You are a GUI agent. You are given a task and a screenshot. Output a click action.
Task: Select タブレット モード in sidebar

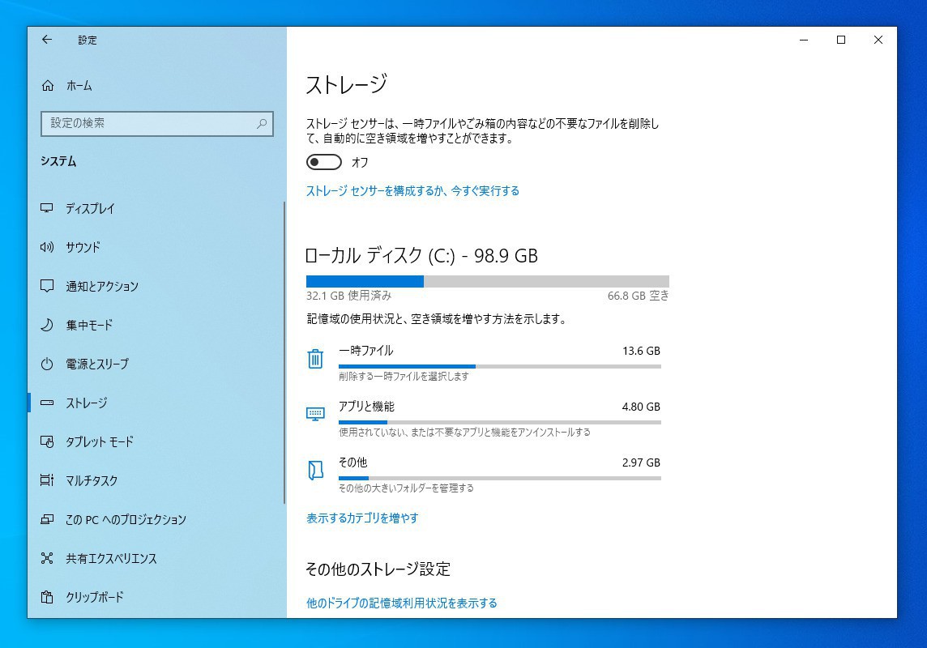point(156,441)
